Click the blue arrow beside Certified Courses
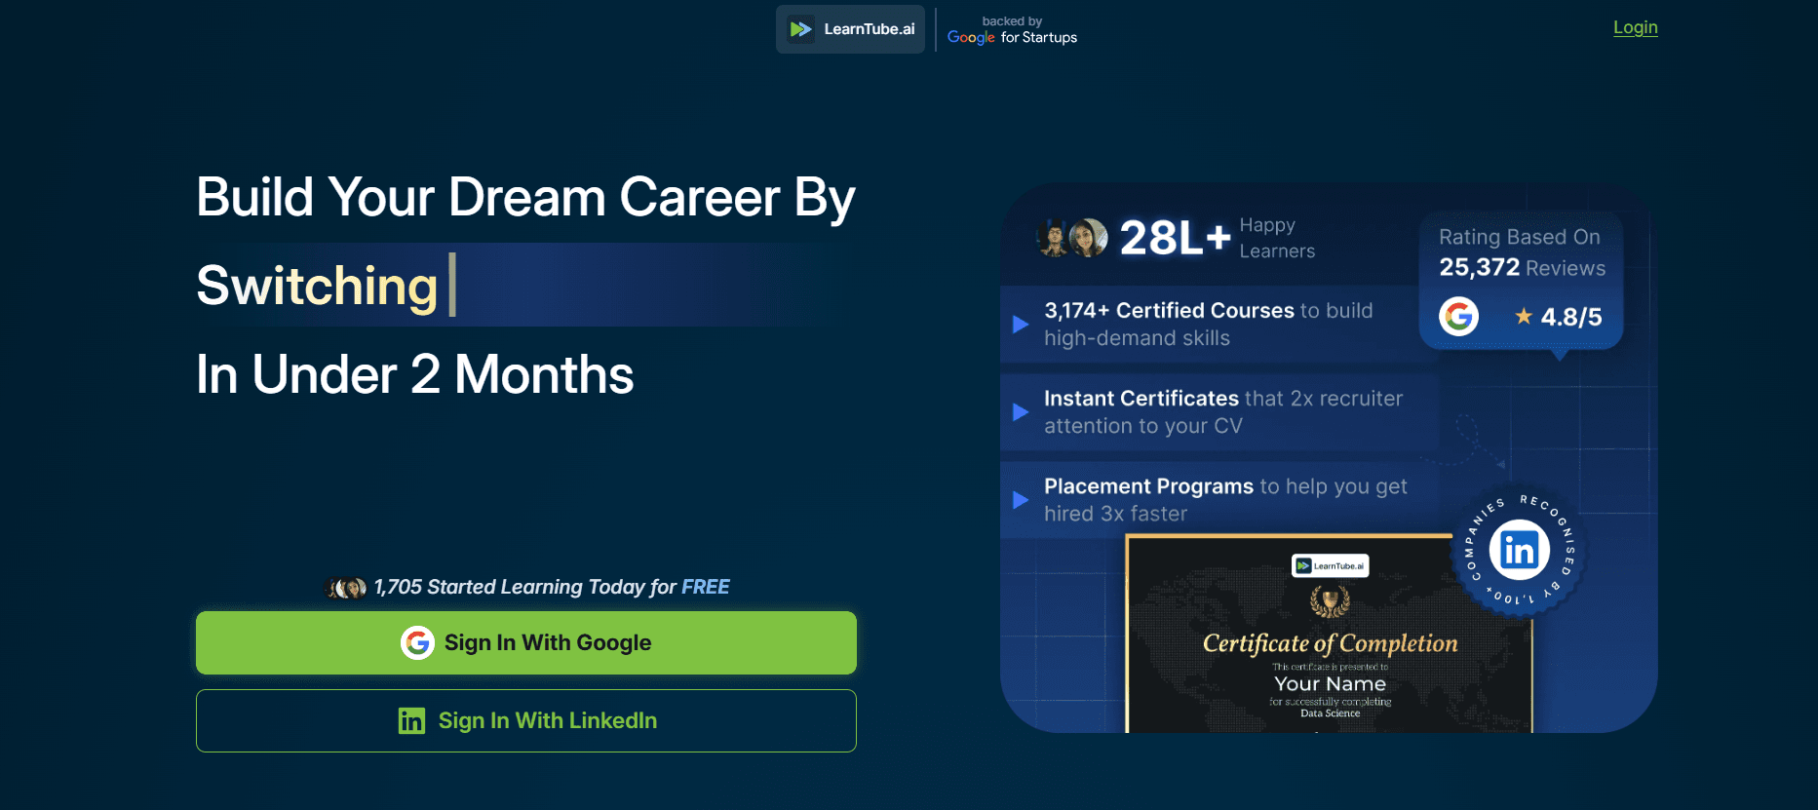 click(x=1021, y=325)
